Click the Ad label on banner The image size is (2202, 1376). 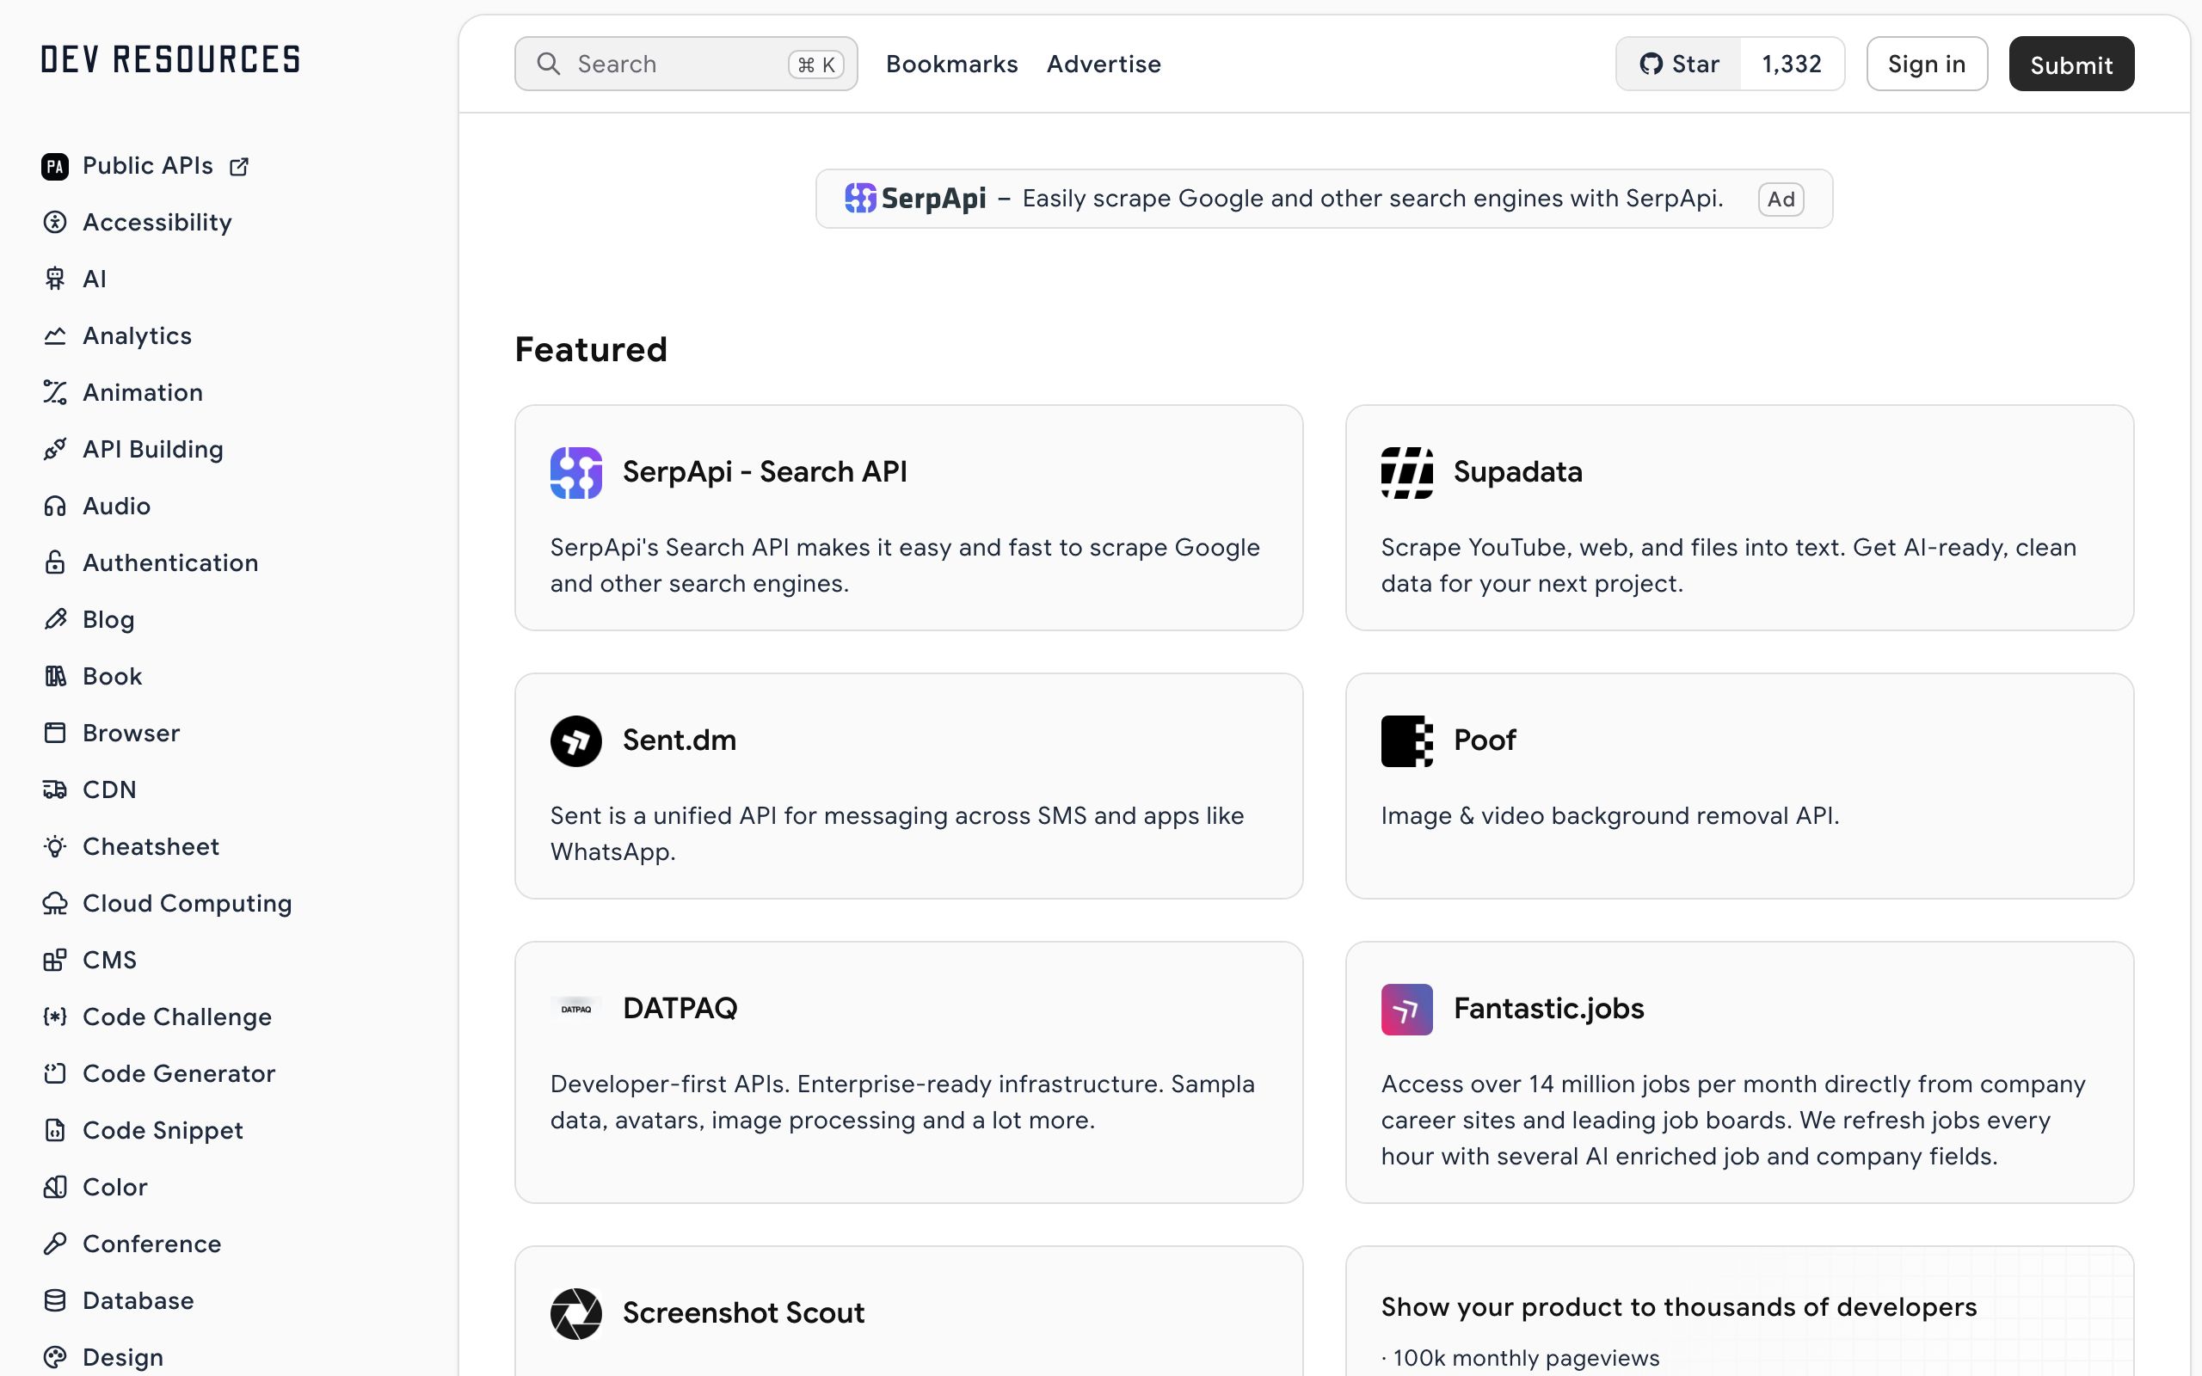pos(1781,200)
